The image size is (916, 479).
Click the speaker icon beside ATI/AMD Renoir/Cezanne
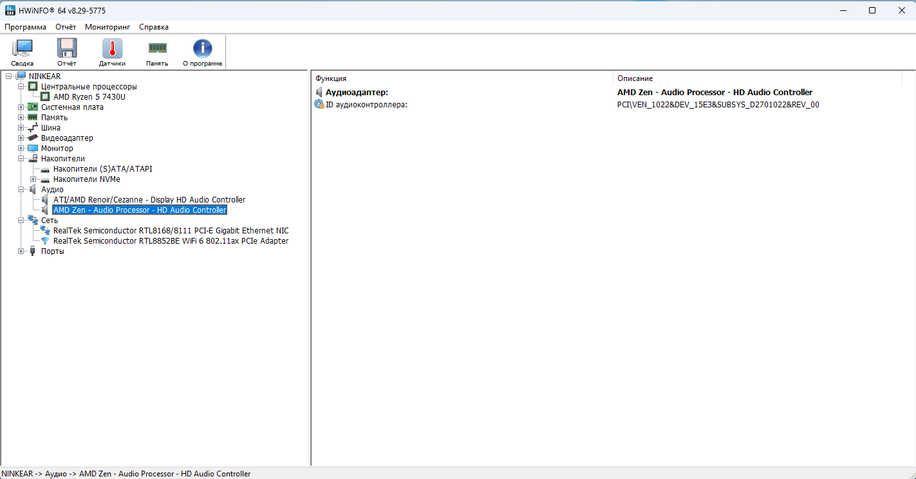45,200
